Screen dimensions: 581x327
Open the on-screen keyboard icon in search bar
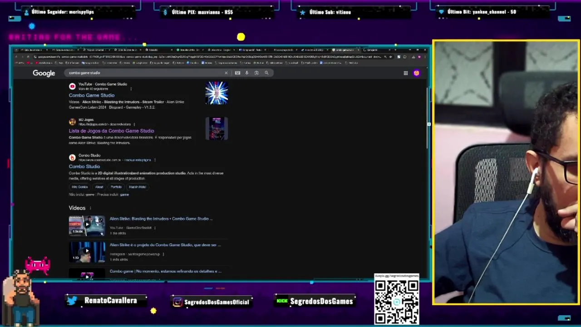237,73
